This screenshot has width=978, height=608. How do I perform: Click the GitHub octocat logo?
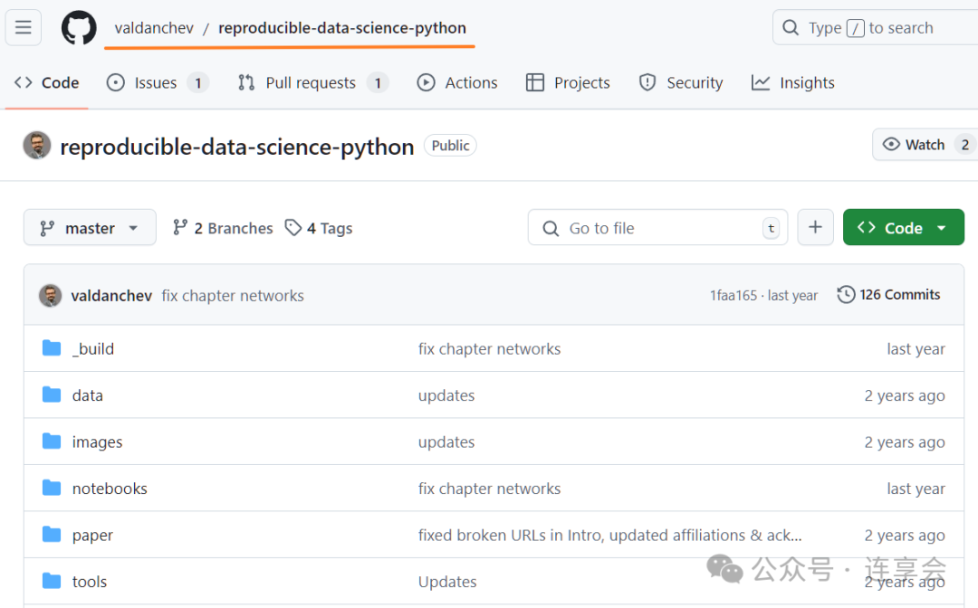pyautogui.click(x=79, y=28)
